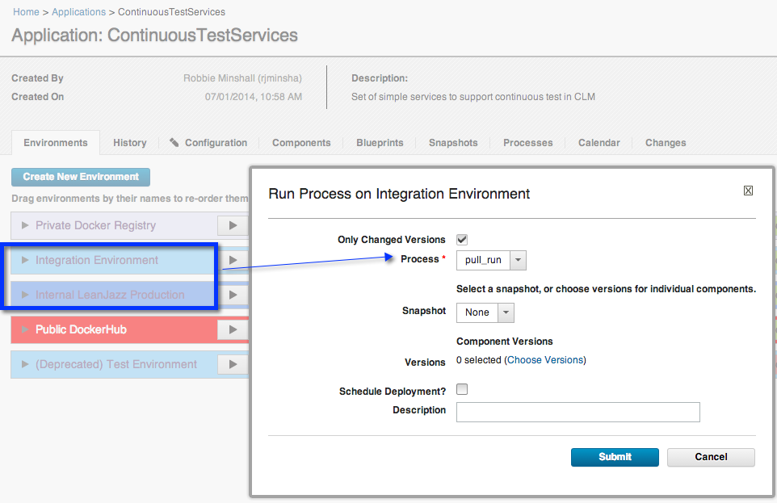Run a process on Private Docker Registry environment
The height and width of the screenshot is (503, 777).
233,225
